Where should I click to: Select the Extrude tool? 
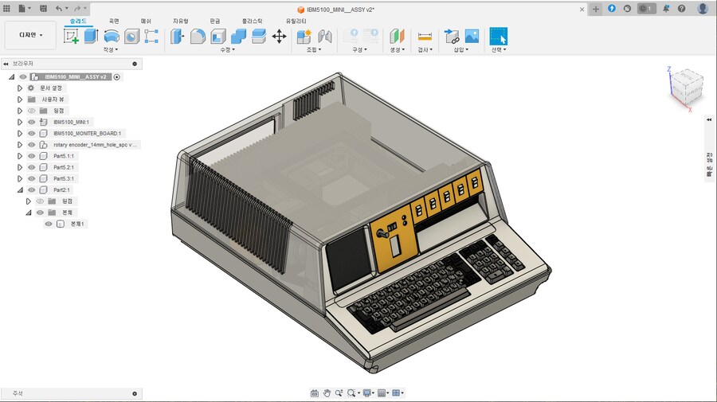[x=91, y=36]
